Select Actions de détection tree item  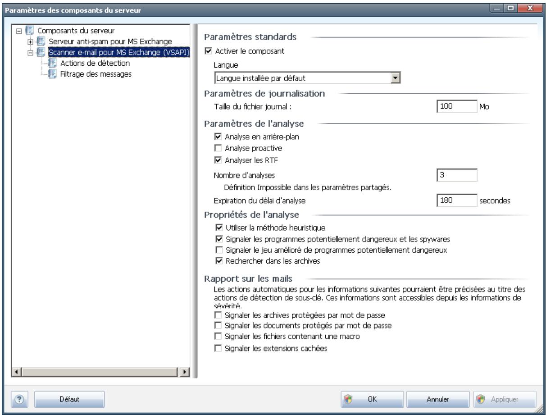[x=95, y=64]
